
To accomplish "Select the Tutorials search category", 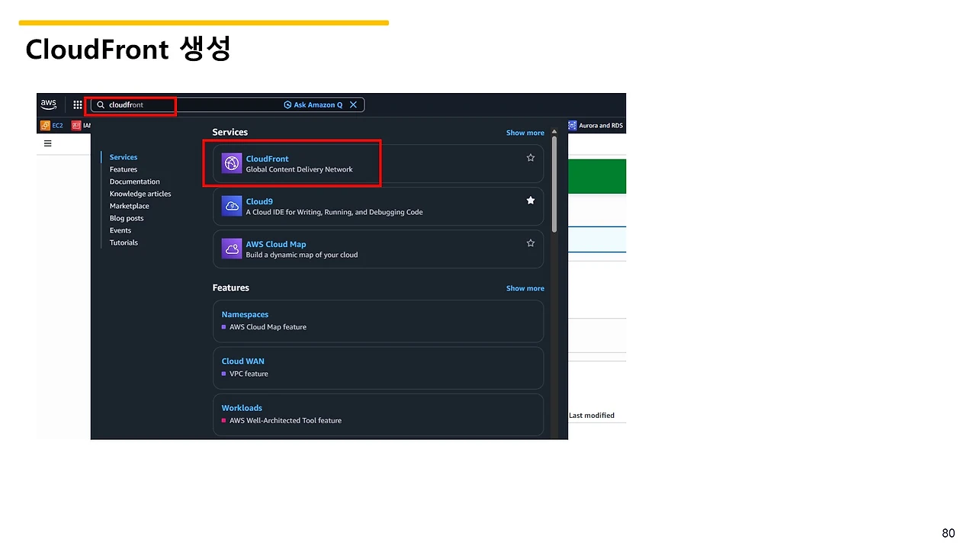I will click(x=124, y=242).
